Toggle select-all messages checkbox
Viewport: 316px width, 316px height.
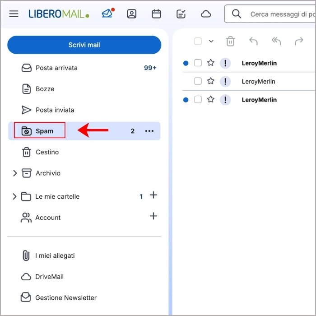pos(198,42)
